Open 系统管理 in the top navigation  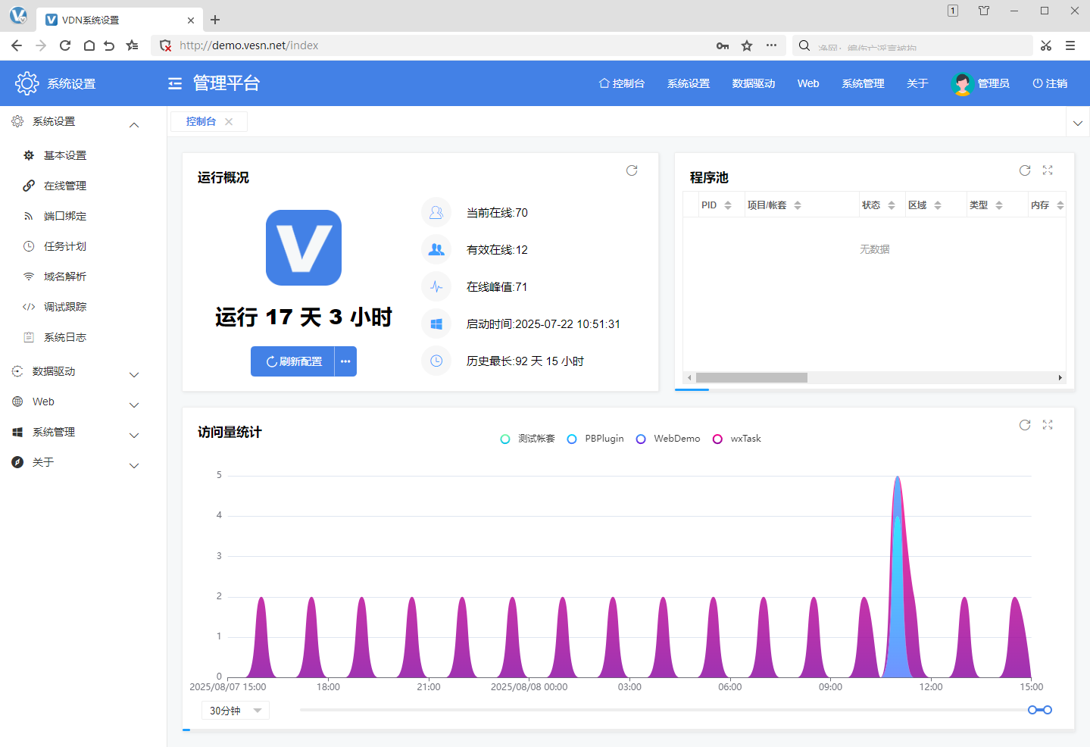click(x=863, y=83)
